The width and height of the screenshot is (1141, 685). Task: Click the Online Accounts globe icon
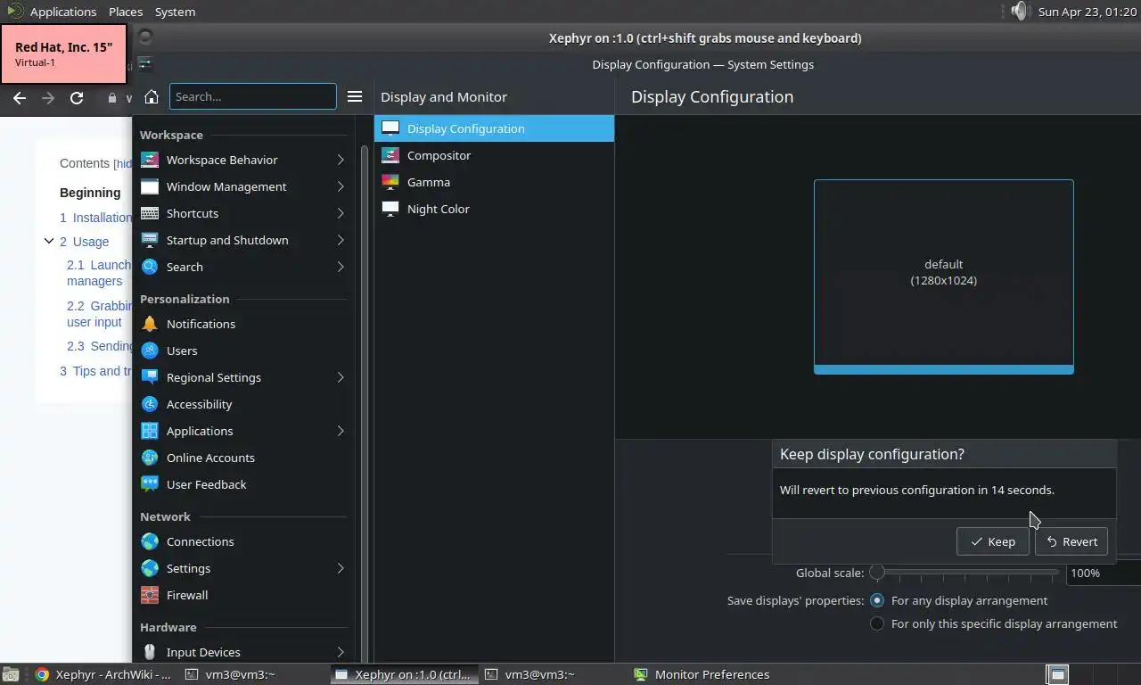[150, 458]
